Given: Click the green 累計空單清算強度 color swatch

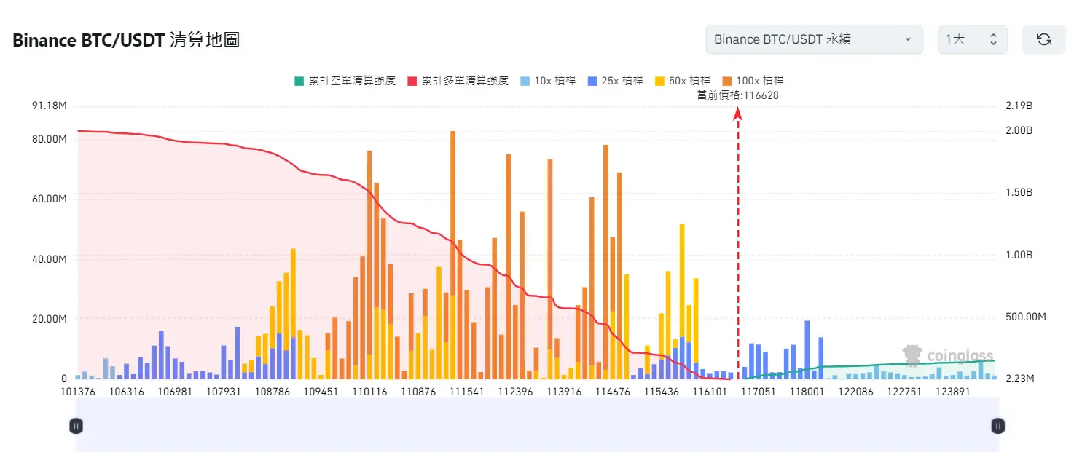Looking at the screenshot, I should [299, 81].
